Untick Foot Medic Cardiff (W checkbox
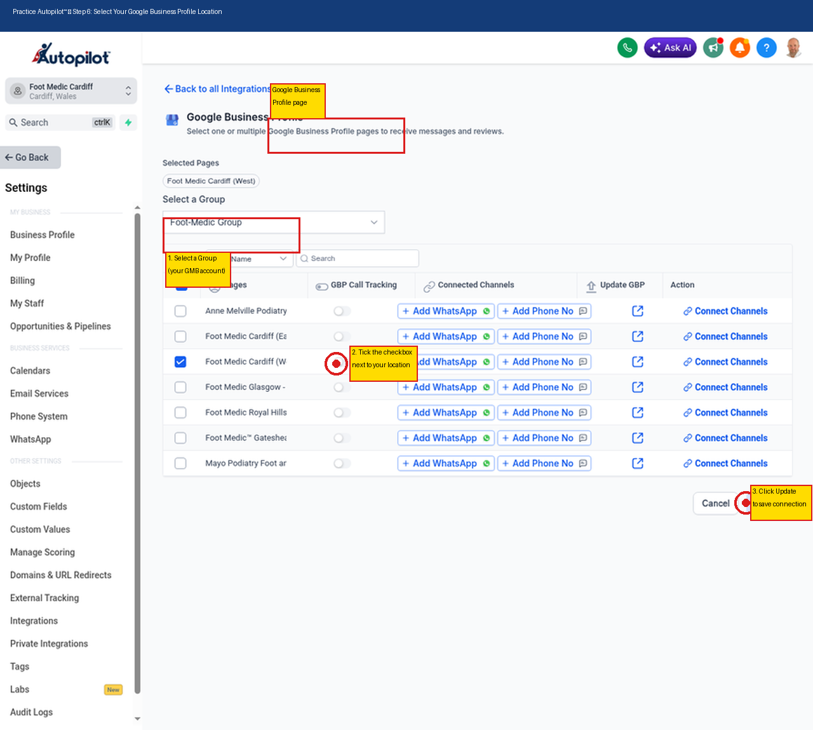The width and height of the screenshot is (813, 730). (180, 362)
